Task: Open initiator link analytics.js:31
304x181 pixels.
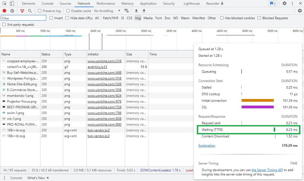Action: (x=97, y=67)
